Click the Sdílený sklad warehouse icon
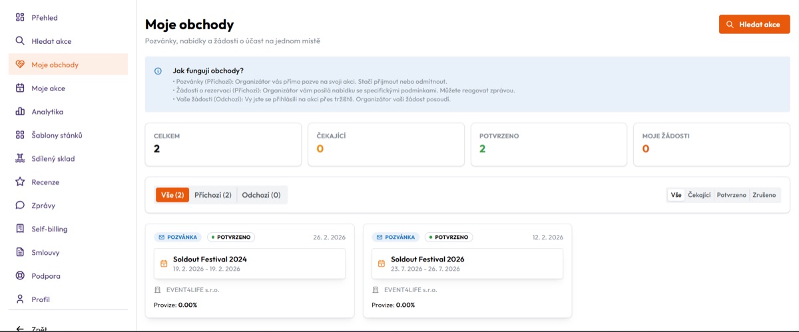 coord(20,158)
